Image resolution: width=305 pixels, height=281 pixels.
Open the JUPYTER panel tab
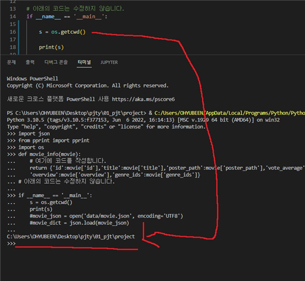109,62
